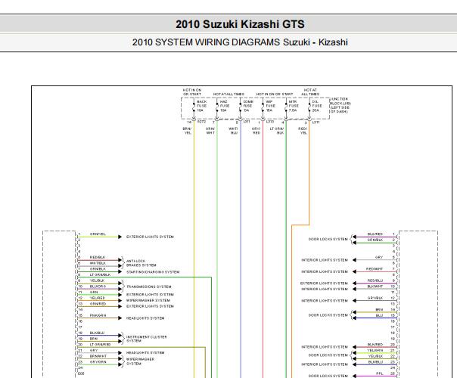Click DOOR LOCKS SYSTEM label beside BLU/RED wire
The image size is (457, 378).
click(328, 239)
